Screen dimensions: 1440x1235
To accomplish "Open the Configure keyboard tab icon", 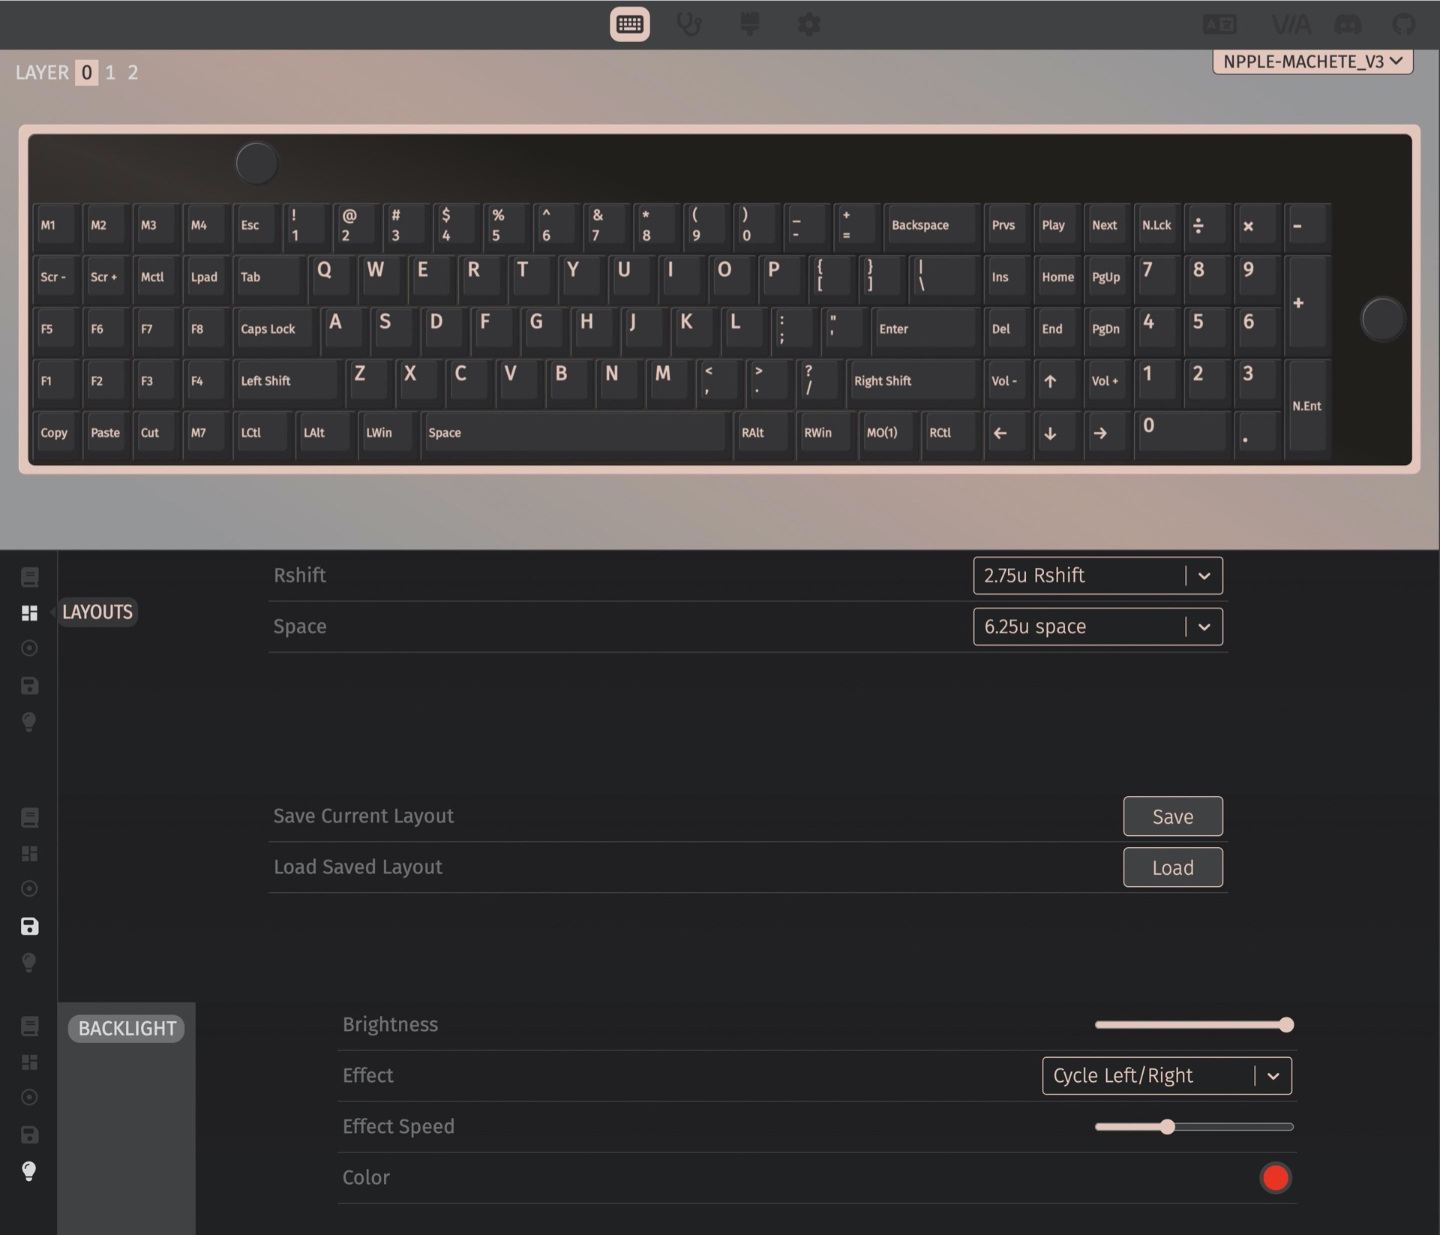I will 629,25.
